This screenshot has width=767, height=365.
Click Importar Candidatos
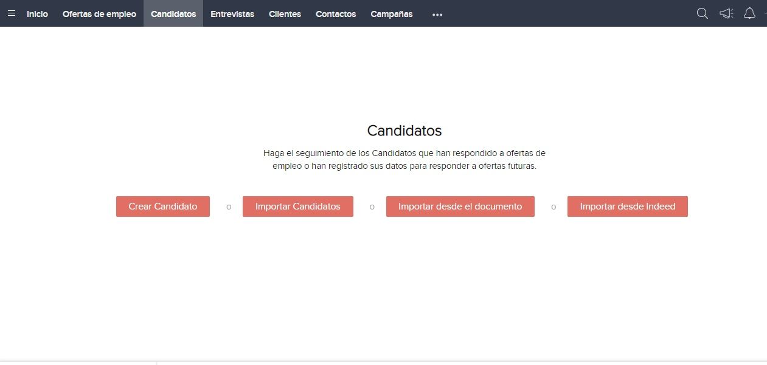297,206
